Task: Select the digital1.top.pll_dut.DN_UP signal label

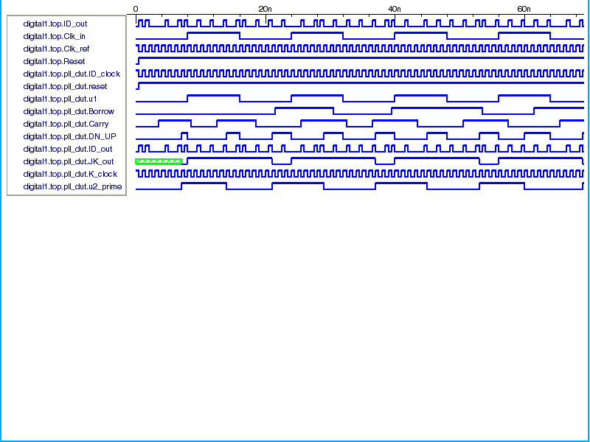Action: coord(69,136)
